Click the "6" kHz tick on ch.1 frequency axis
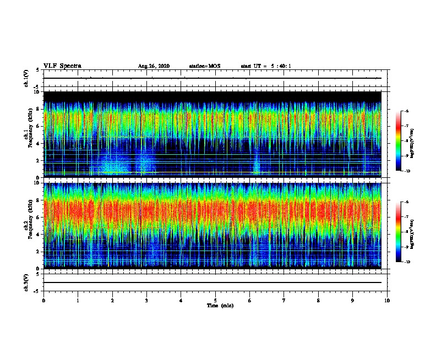This screenshot has height=337, width=436. [38, 126]
